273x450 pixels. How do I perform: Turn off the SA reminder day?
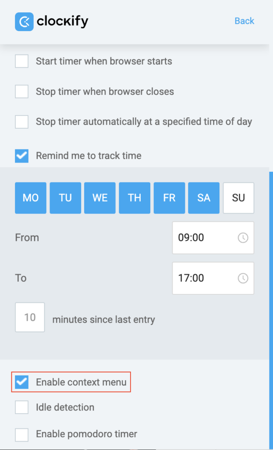tap(204, 198)
